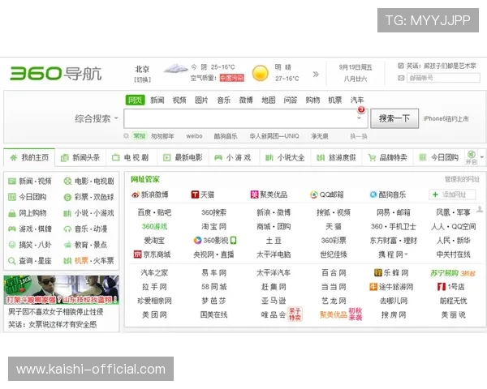Open the iPhone6纽约上市 link

coord(446,119)
